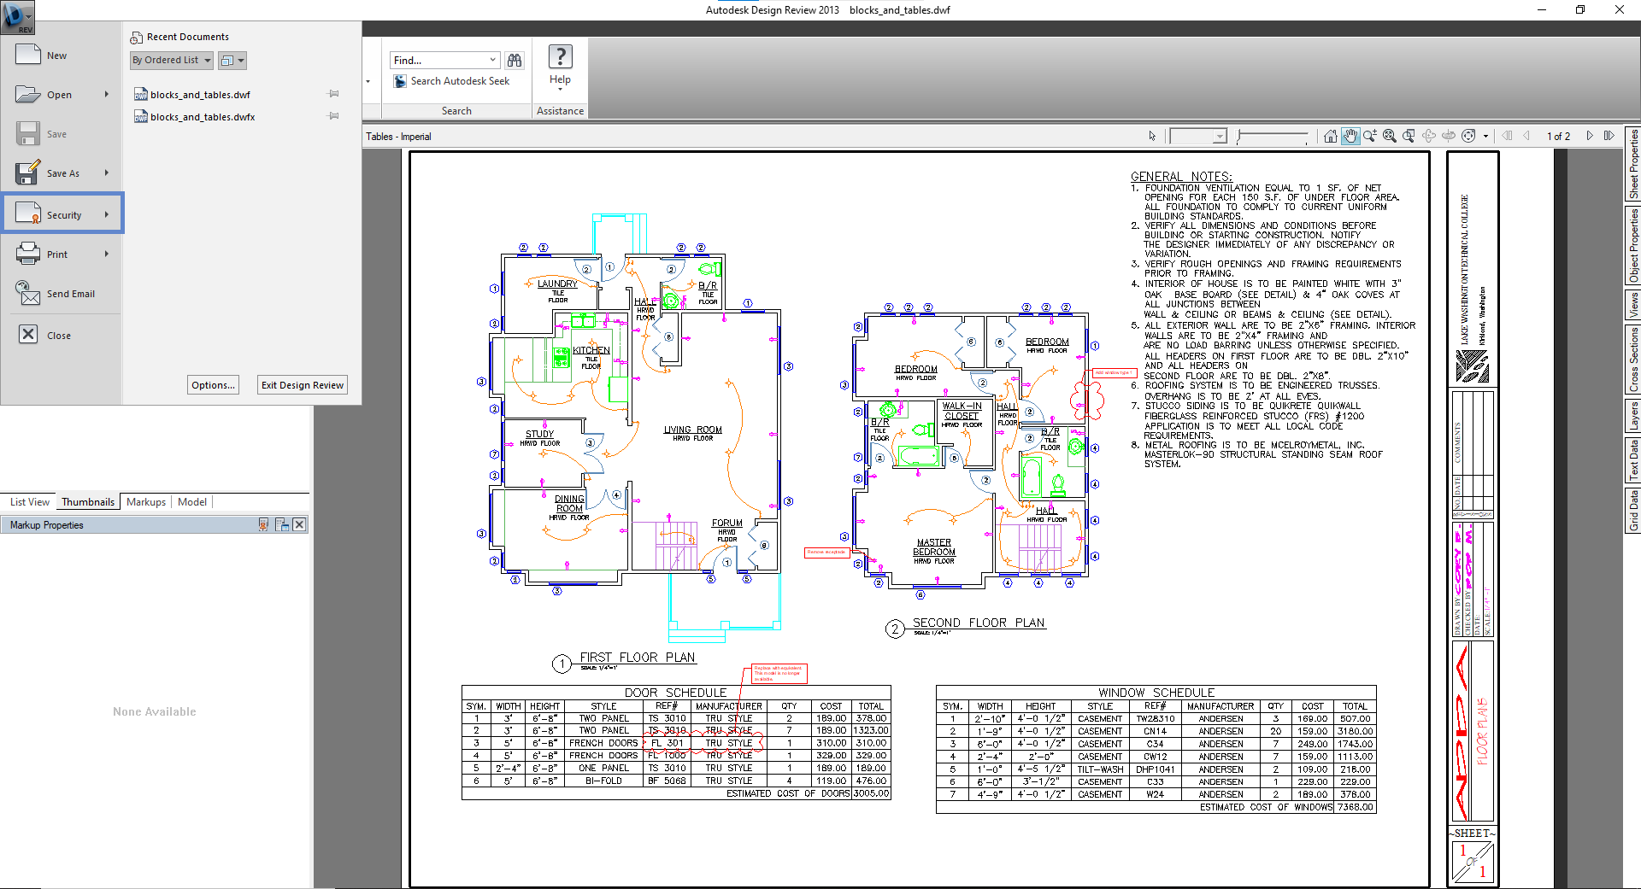Select the Pan hand tool
This screenshot has width=1641, height=889.
pyautogui.click(x=1350, y=136)
